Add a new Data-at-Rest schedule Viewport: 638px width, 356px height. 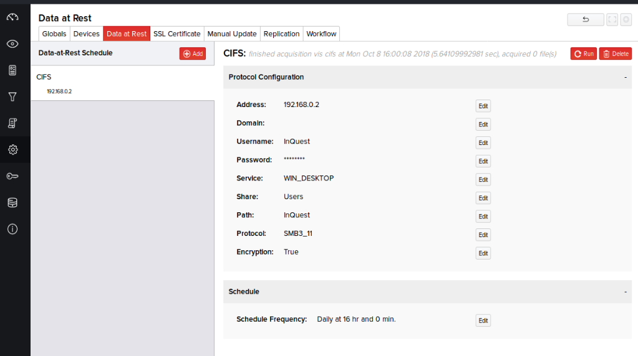click(193, 54)
